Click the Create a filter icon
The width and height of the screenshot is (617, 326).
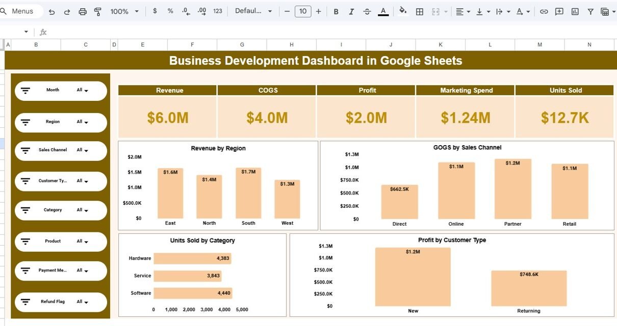click(x=590, y=11)
